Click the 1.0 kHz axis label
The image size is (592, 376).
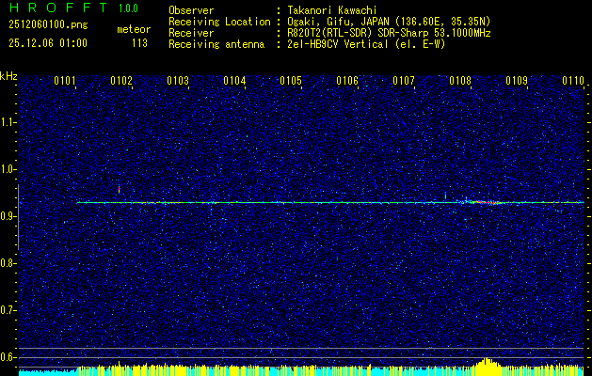[x=8, y=169]
